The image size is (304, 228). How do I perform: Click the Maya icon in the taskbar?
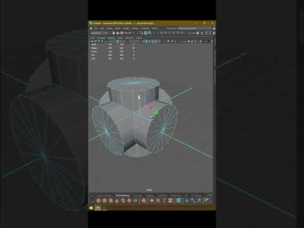coord(98,208)
